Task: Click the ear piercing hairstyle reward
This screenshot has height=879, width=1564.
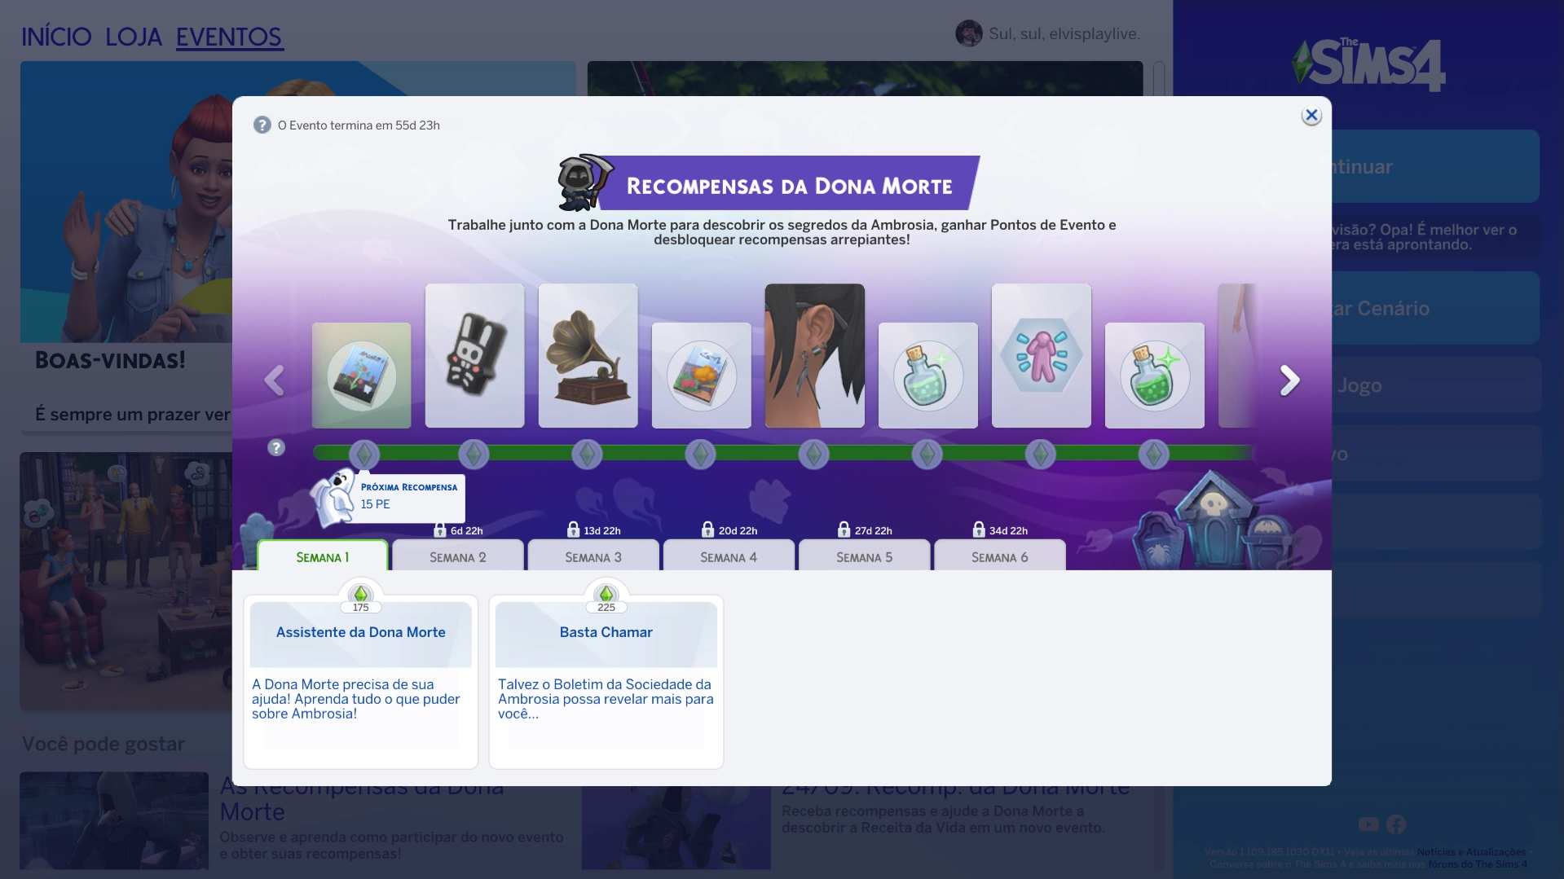Action: (814, 356)
